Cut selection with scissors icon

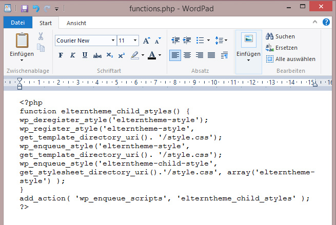tap(41, 36)
